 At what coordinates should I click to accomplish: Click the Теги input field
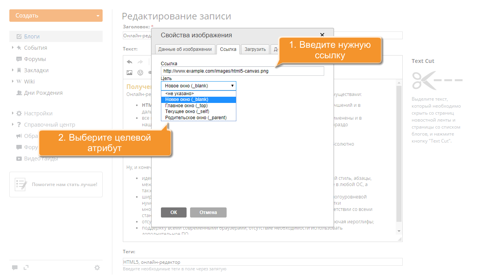click(x=262, y=262)
